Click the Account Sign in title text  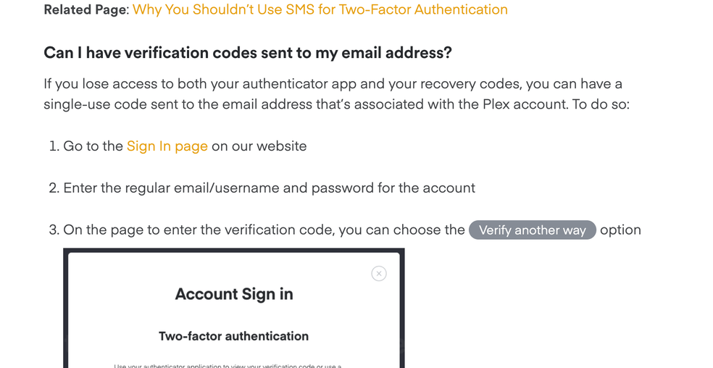234,294
